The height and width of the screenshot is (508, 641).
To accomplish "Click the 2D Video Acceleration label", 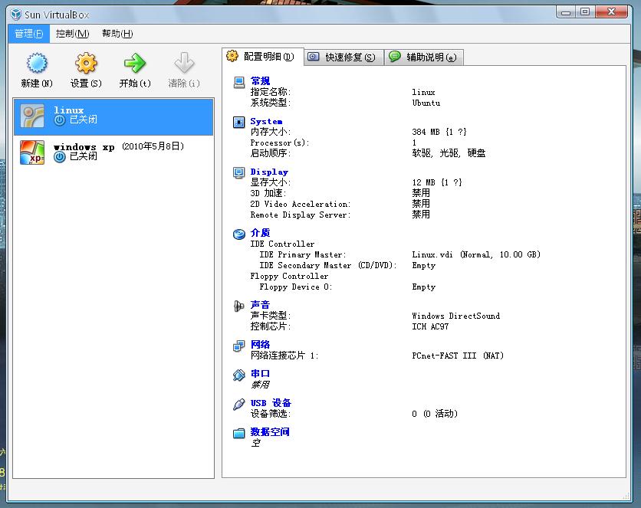I will pos(301,204).
